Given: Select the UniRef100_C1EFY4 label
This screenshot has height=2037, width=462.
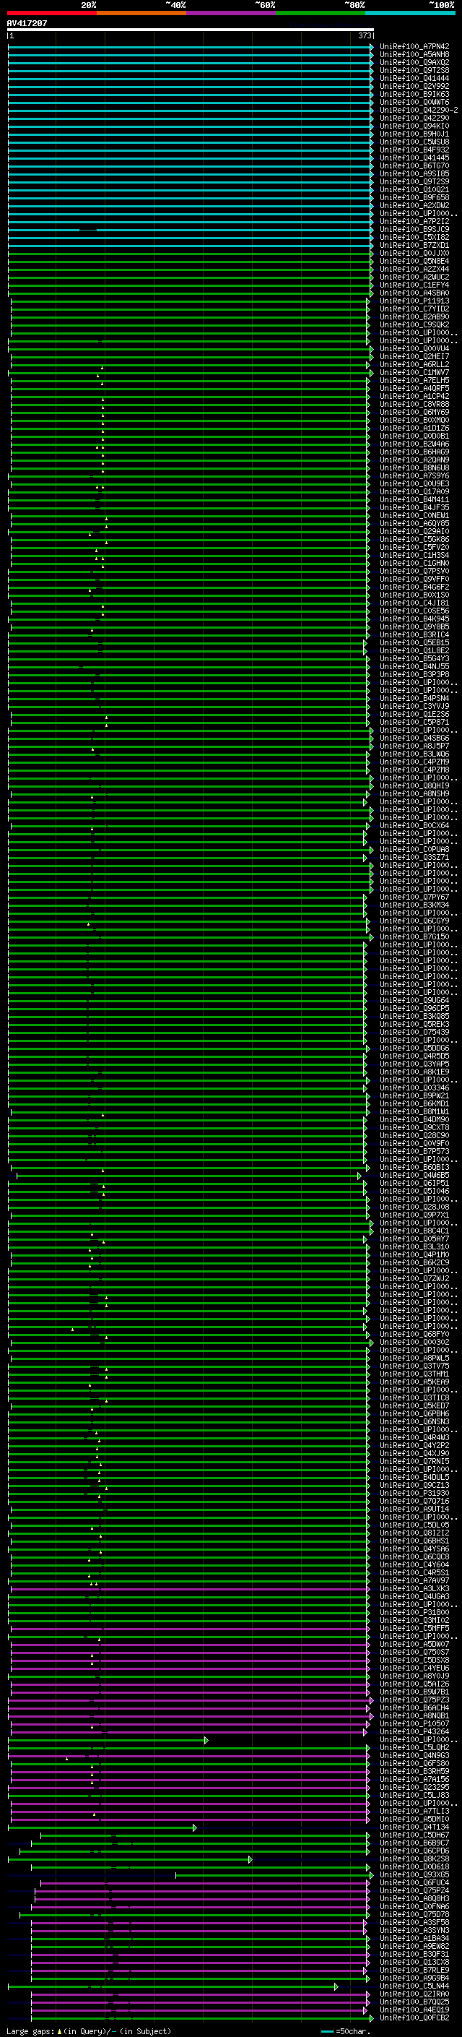Looking at the screenshot, I should pos(414,285).
